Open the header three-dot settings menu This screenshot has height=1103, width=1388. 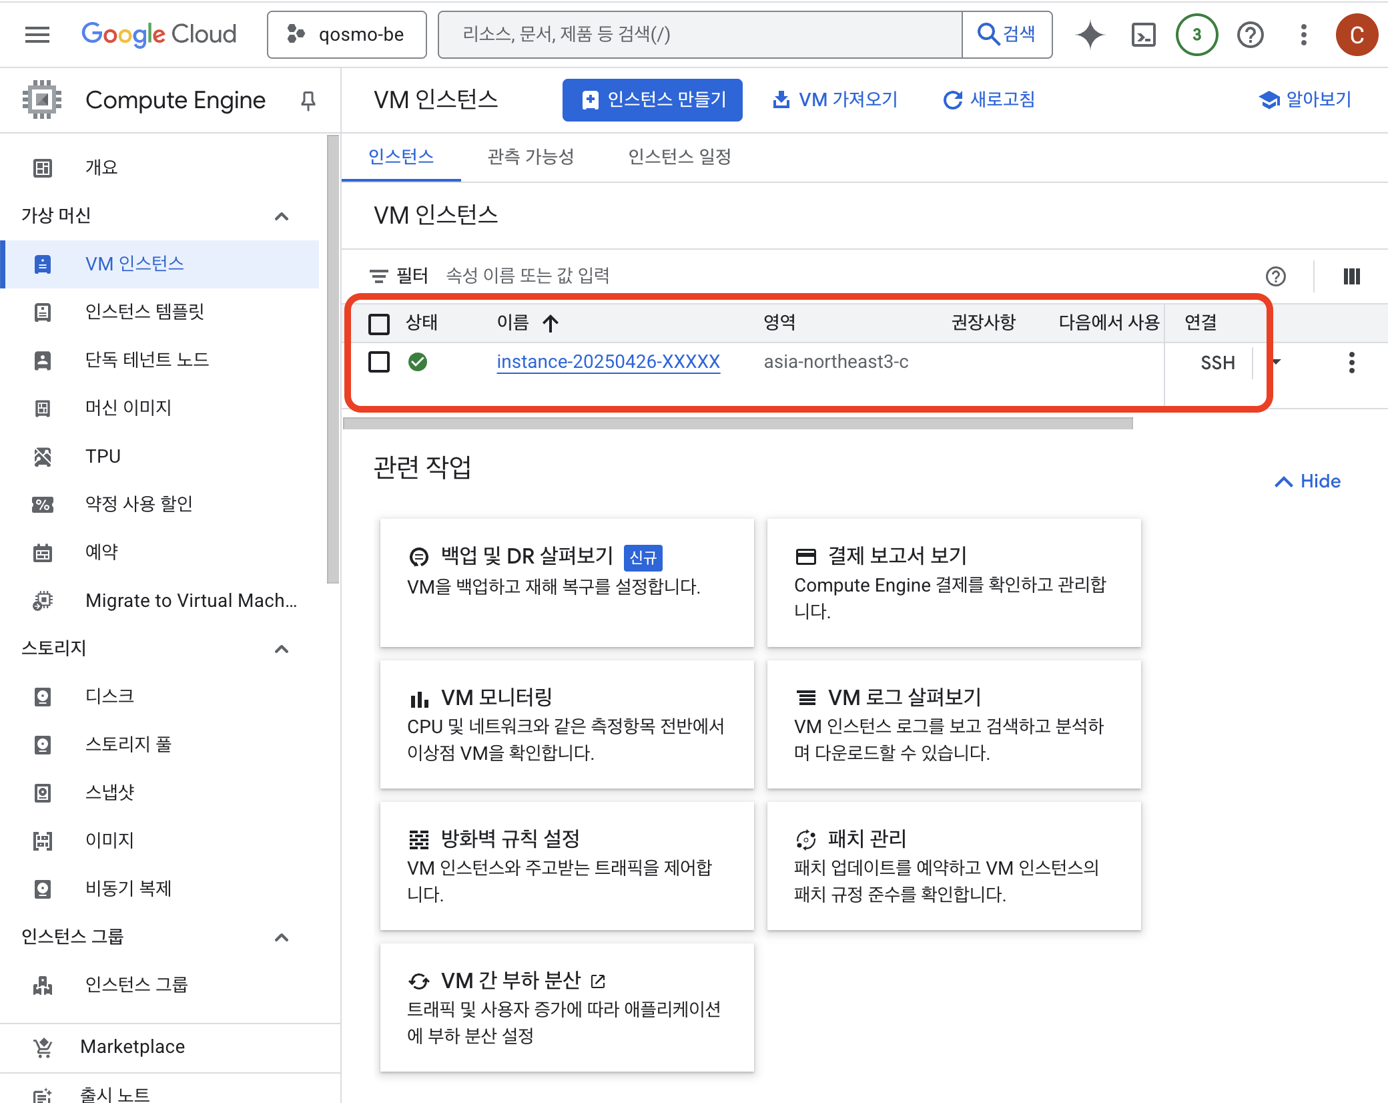[1303, 34]
